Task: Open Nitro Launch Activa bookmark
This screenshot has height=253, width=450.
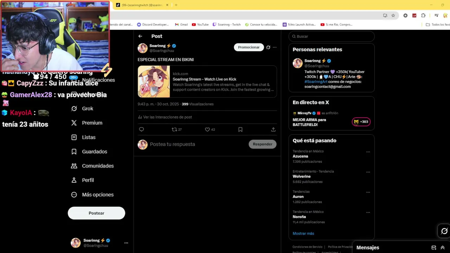Action: [x=299, y=25]
